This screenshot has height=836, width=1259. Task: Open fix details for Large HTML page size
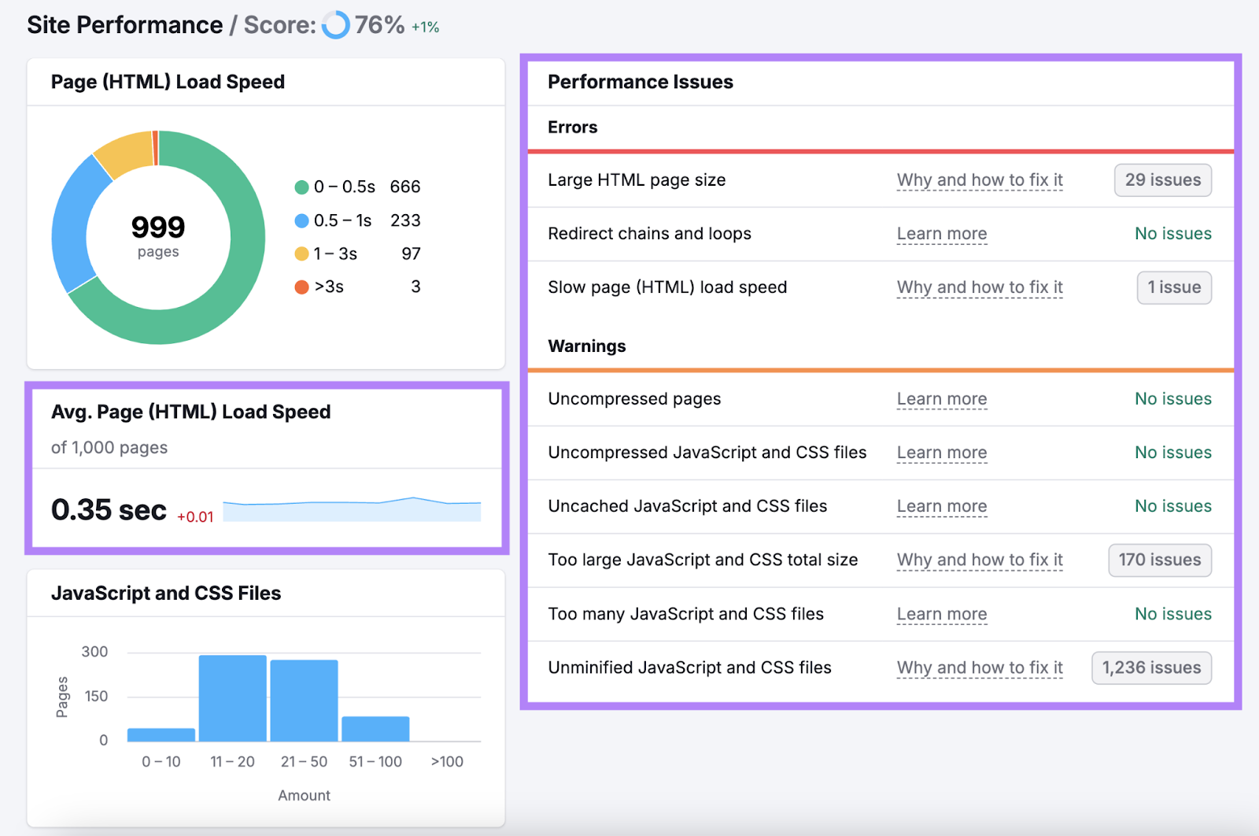pos(979,180)
